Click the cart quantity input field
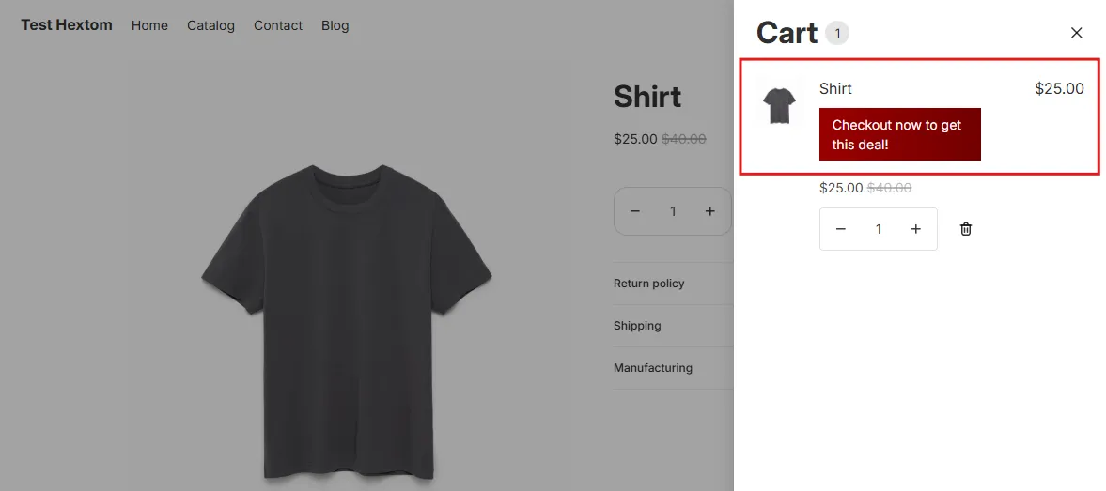 click(879, 229)
